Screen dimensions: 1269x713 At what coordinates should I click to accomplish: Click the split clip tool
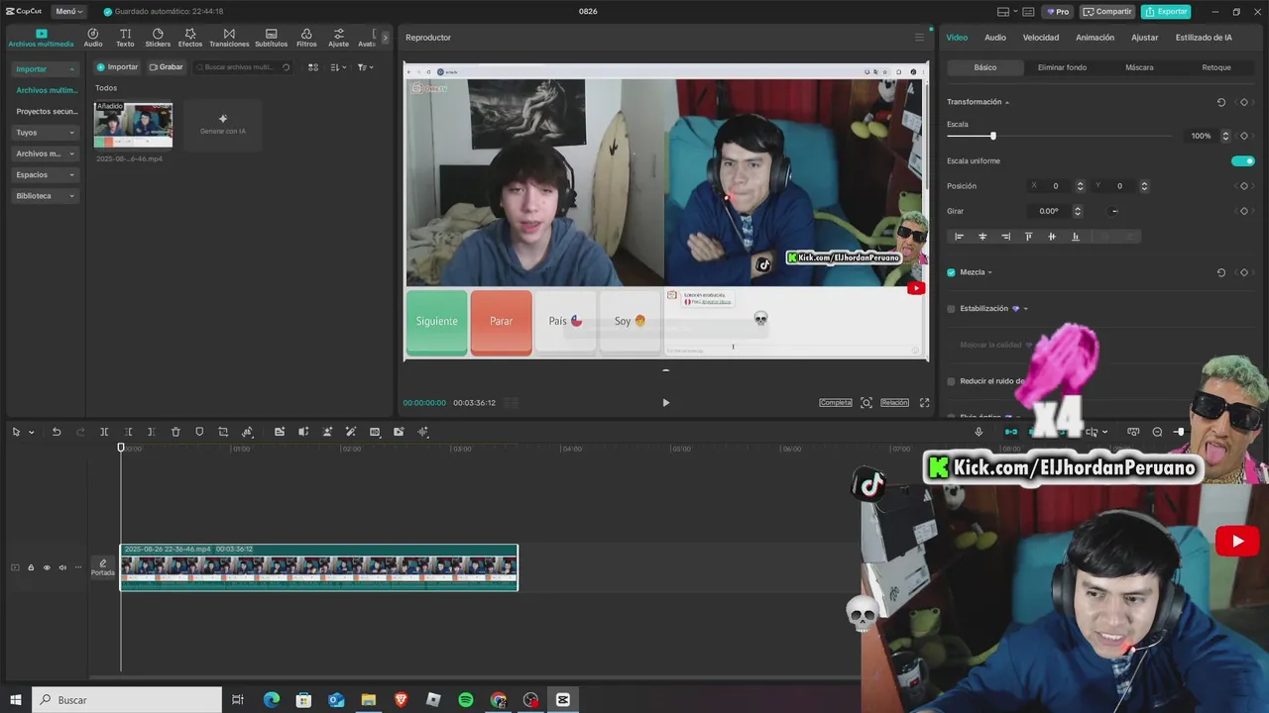(x=104, y=432)
